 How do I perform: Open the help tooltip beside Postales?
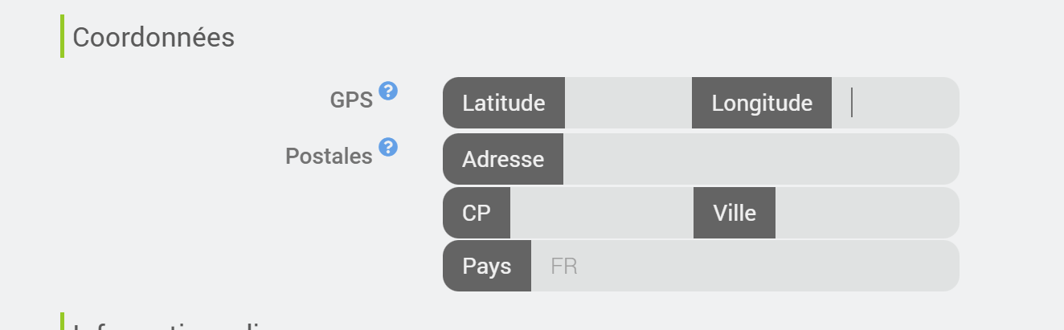tap(388, 146)
